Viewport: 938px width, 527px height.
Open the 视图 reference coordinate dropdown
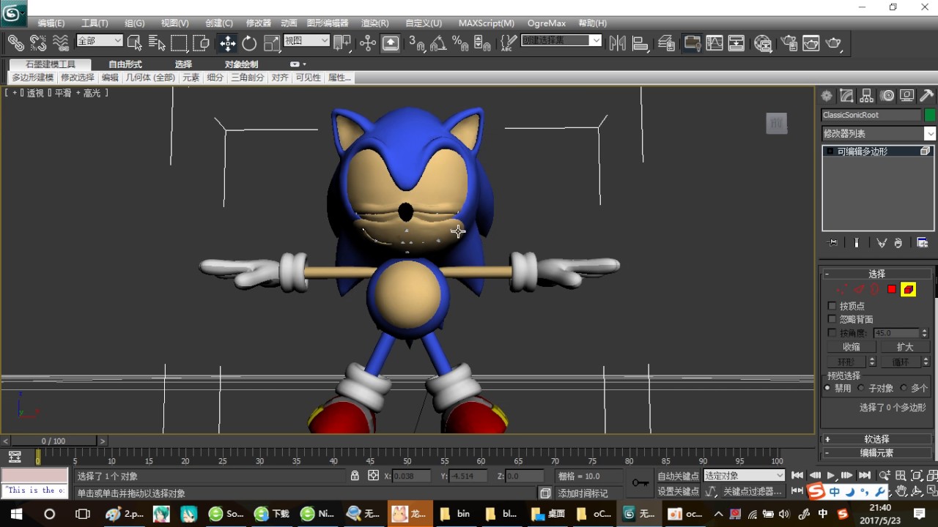[306, 41]
